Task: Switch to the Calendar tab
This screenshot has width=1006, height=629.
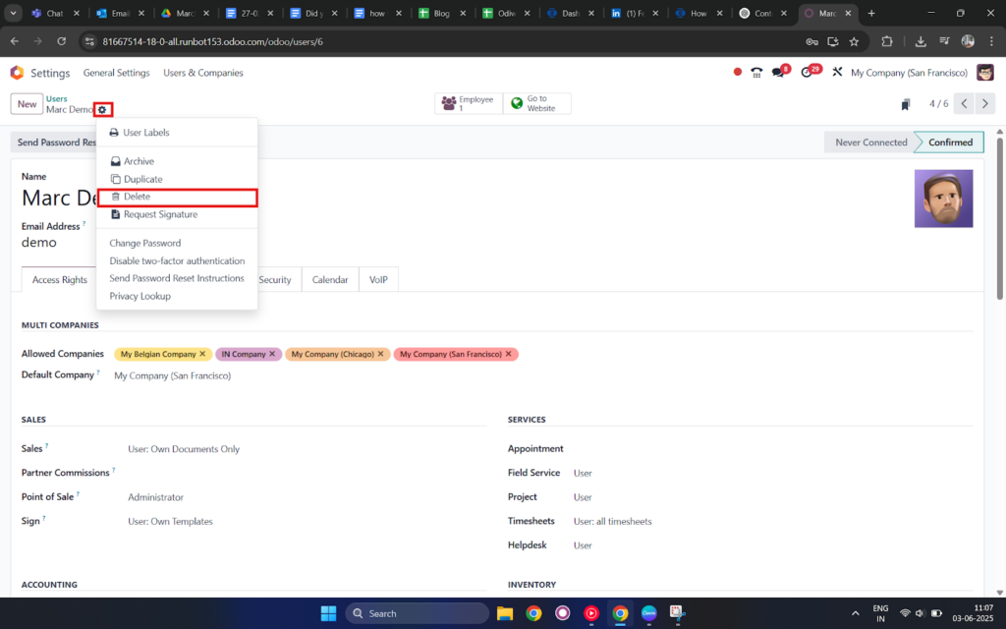Action: pos(330,279)
